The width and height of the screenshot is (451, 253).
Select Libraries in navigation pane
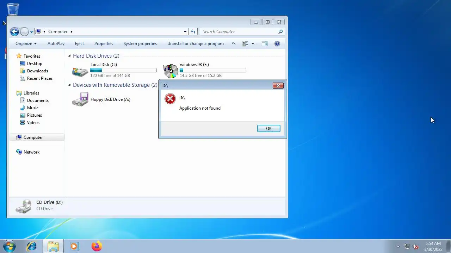(x=31, y=93)
